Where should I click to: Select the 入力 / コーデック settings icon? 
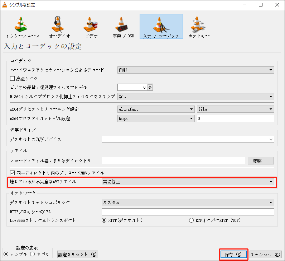161,27
